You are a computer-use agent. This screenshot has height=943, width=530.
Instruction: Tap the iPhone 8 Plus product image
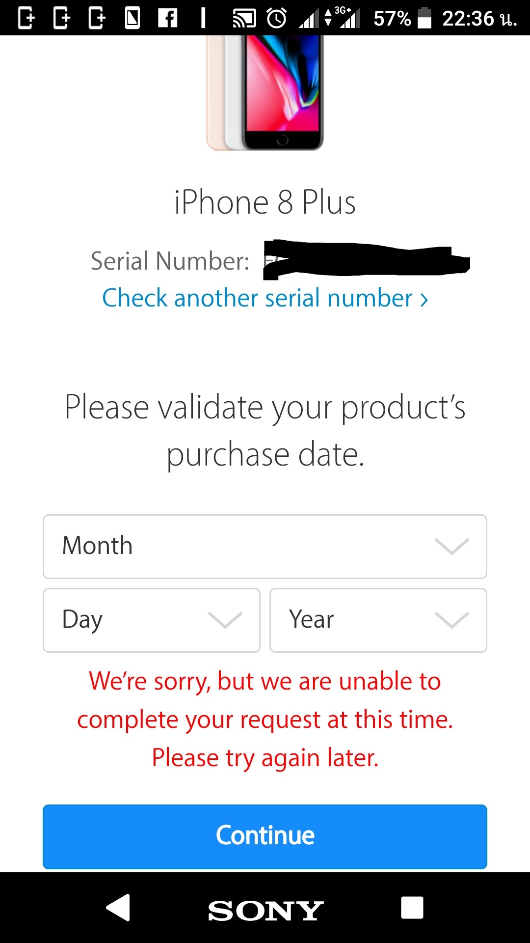(x=265, y=93)
